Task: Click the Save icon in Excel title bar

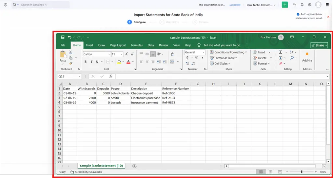Action: [63, 37]
